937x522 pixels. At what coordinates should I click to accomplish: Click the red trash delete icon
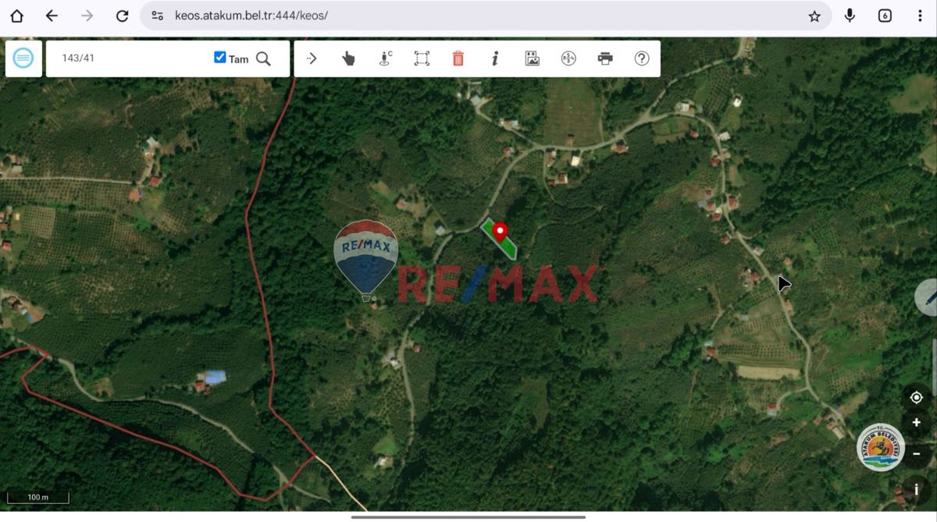458,59
